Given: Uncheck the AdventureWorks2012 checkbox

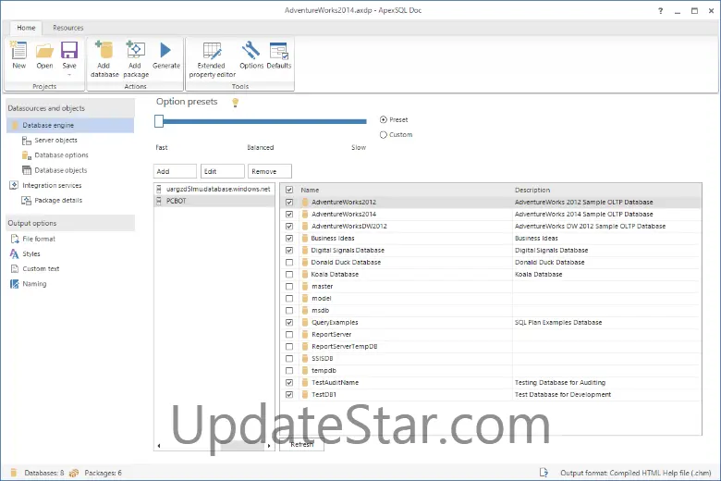Looking at the screenshot, I should [x=289, y=202].
